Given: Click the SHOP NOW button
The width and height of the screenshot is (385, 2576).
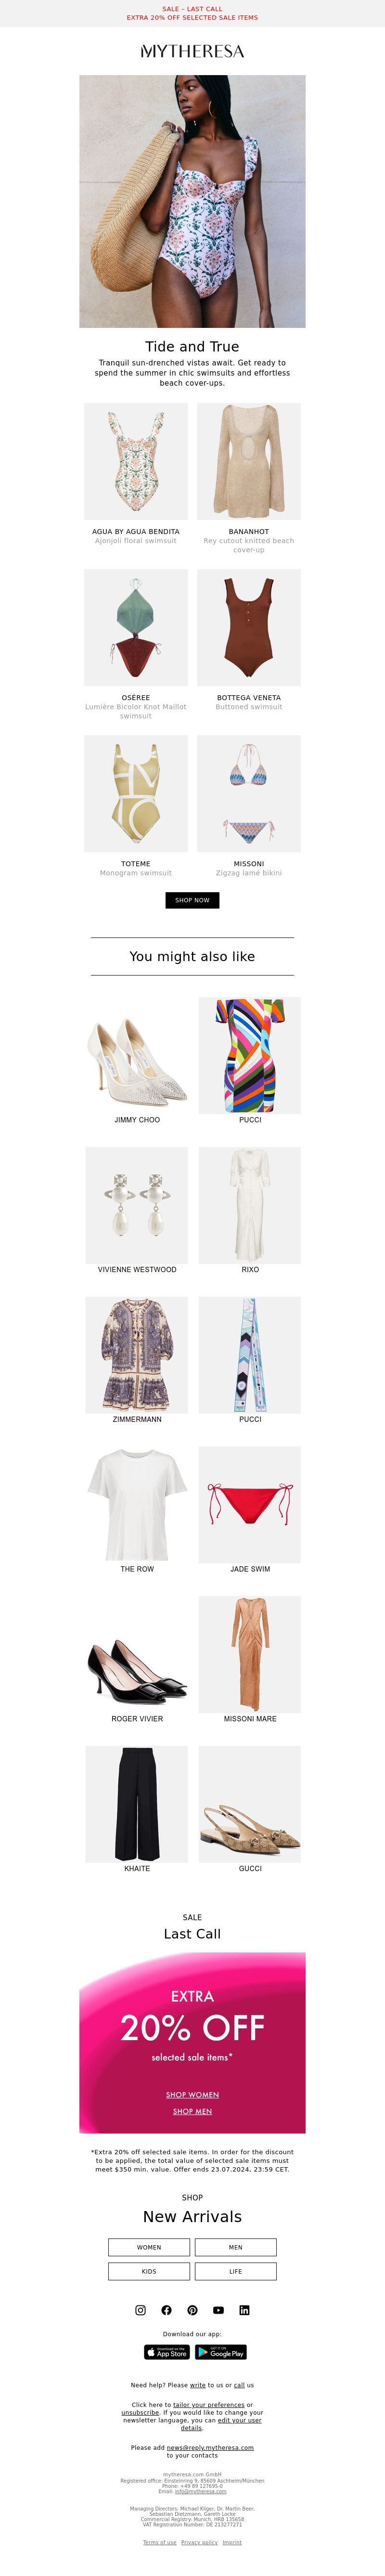Looking at the screenshot, I should point(192,900).
